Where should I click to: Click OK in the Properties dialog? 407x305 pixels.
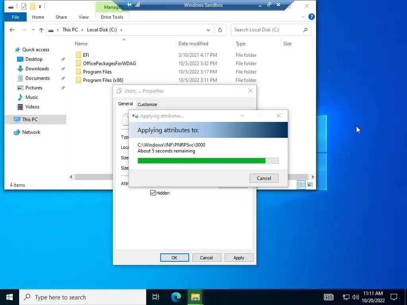(174, 258)
